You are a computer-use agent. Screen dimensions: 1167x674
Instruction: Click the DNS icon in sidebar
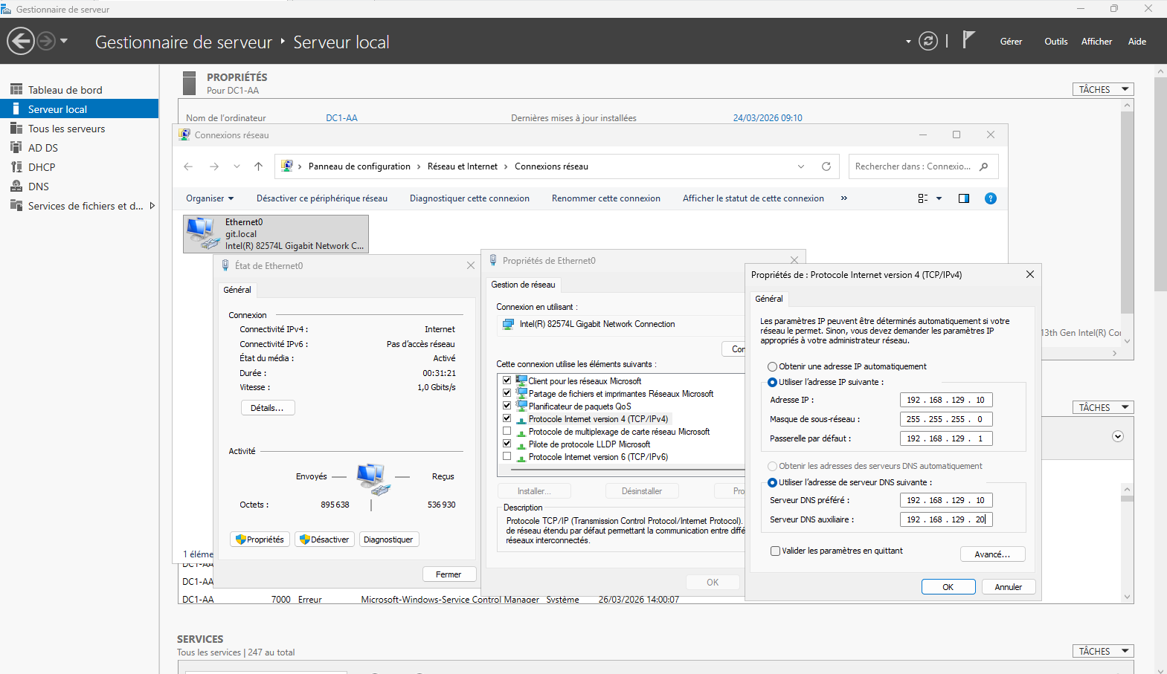pos(16,186)
